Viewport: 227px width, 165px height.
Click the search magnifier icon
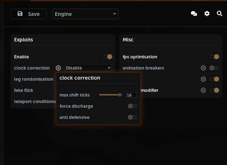(x=219, y=14)
